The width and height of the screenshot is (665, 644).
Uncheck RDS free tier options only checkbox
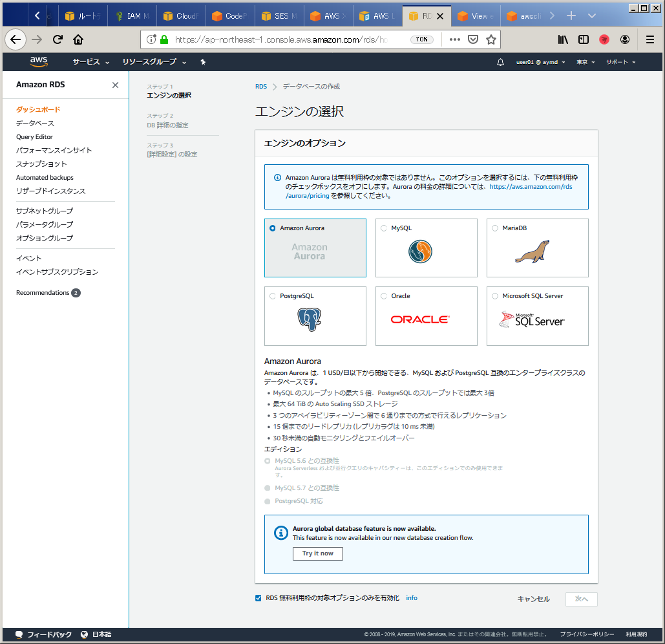tap(259, 598)
